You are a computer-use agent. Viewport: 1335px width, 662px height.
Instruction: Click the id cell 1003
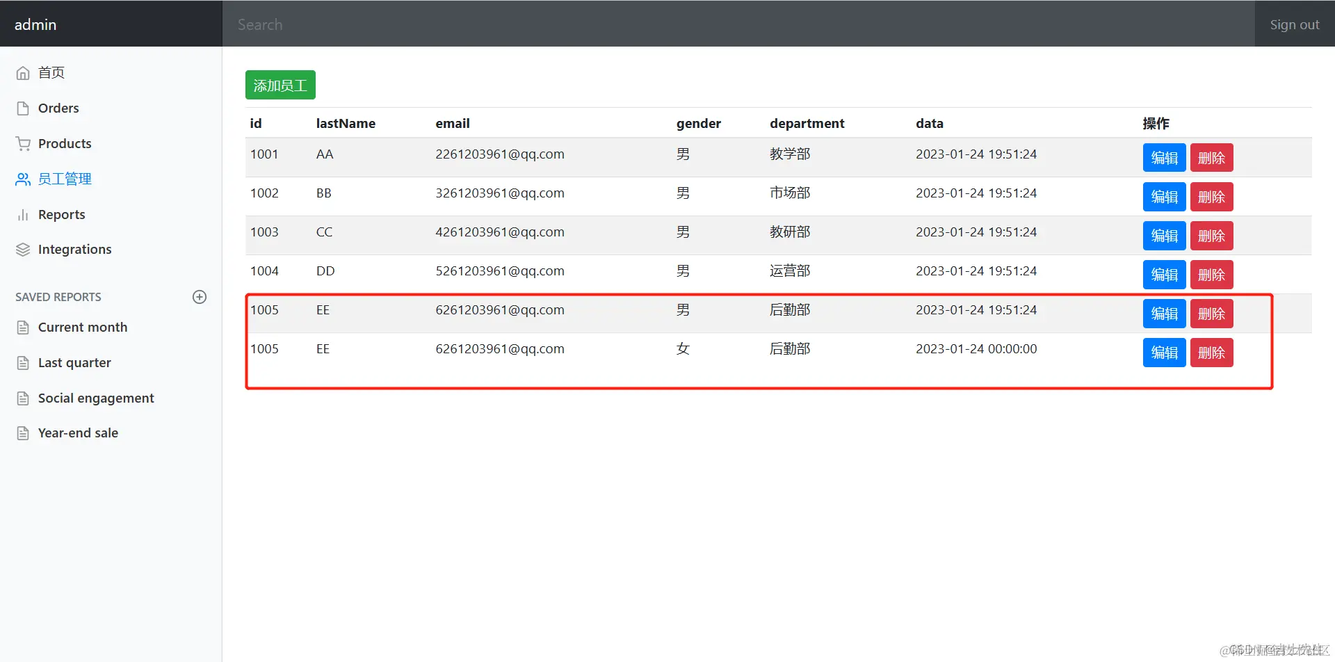tap(264, 232)
